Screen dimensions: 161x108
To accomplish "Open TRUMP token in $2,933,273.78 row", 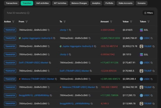I will click(148, 46).
